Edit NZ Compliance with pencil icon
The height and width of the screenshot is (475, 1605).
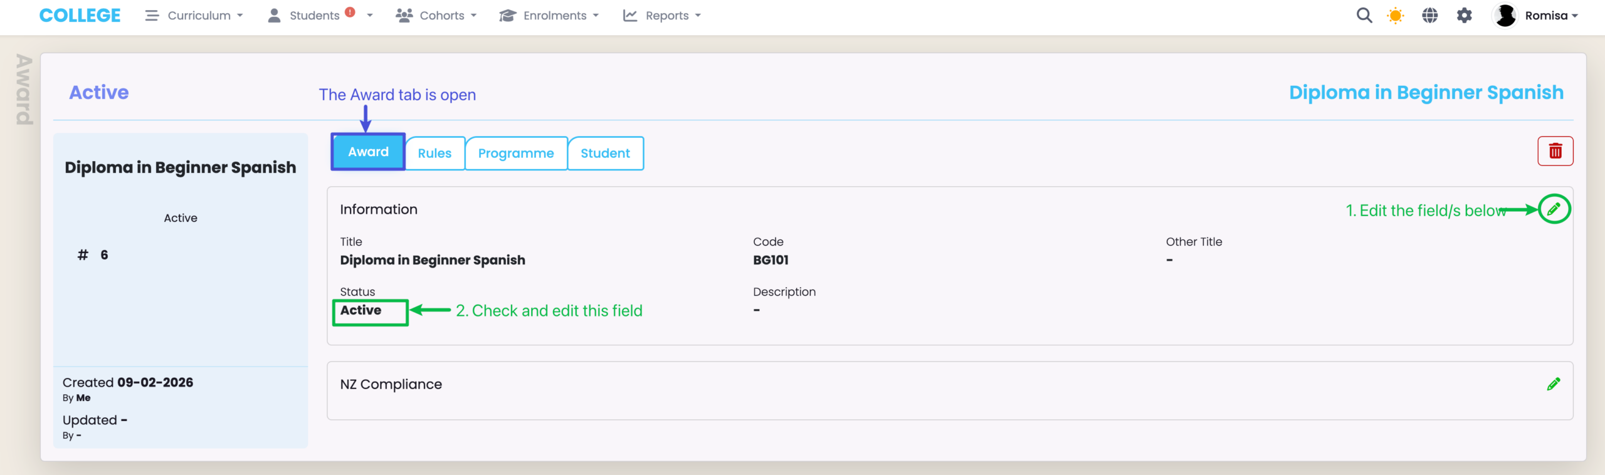1553,384
